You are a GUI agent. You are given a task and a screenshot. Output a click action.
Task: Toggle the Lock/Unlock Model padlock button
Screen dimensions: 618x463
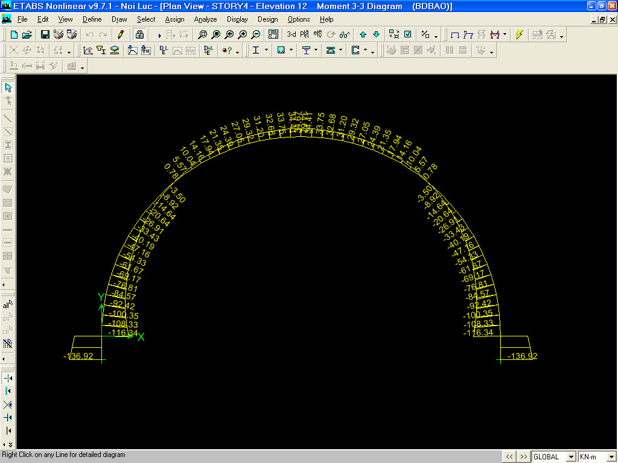[x=139, y=34]
